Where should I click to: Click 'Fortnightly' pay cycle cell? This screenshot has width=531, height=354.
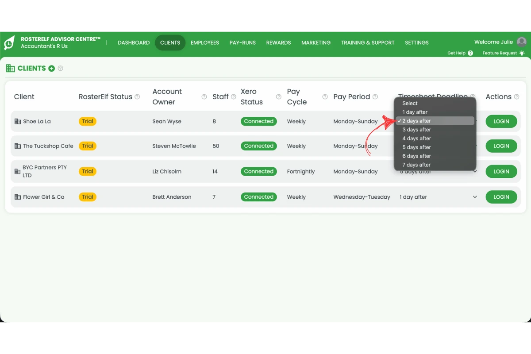click(x=301, y=171)
